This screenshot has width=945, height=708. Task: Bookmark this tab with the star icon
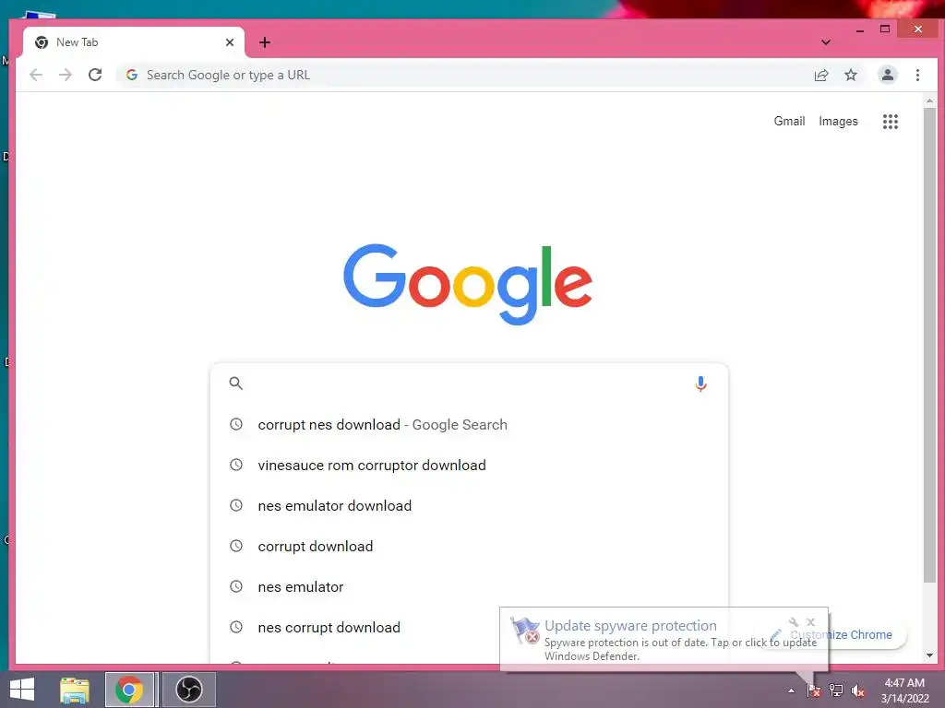(850, 75)
